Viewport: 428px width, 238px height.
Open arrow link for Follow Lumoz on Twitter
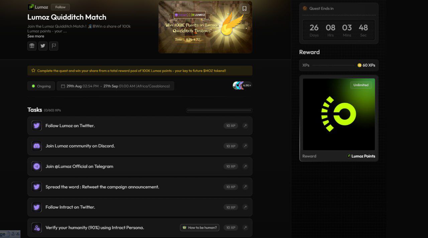coord(245,126)
